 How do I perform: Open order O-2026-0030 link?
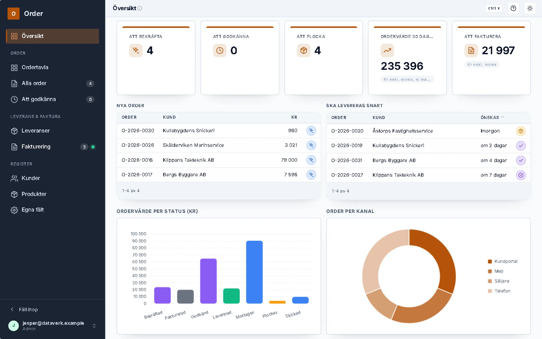138,131
